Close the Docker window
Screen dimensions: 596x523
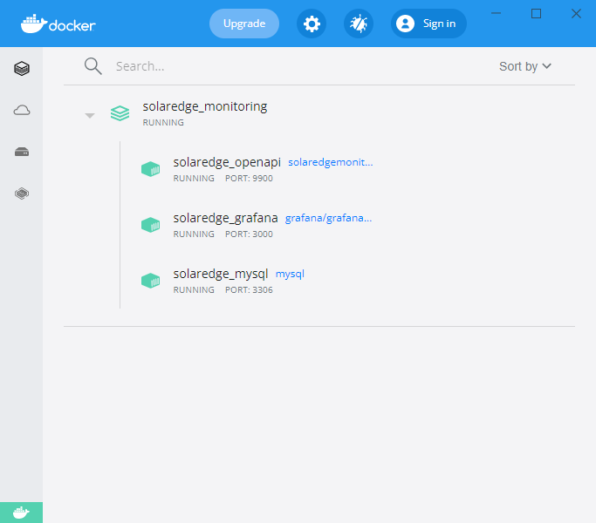pyautogui.click(x=576, y=14)
